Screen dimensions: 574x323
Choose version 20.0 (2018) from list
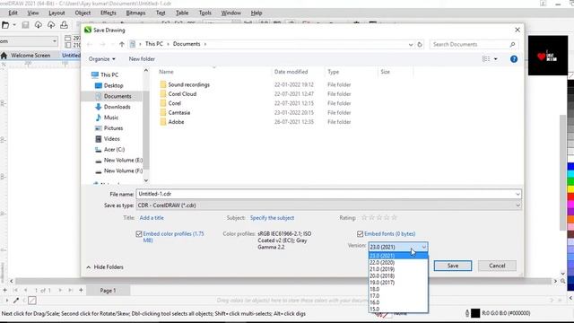pos(398,275)
